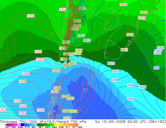Select the overlapping '102018' contour label

69,54
